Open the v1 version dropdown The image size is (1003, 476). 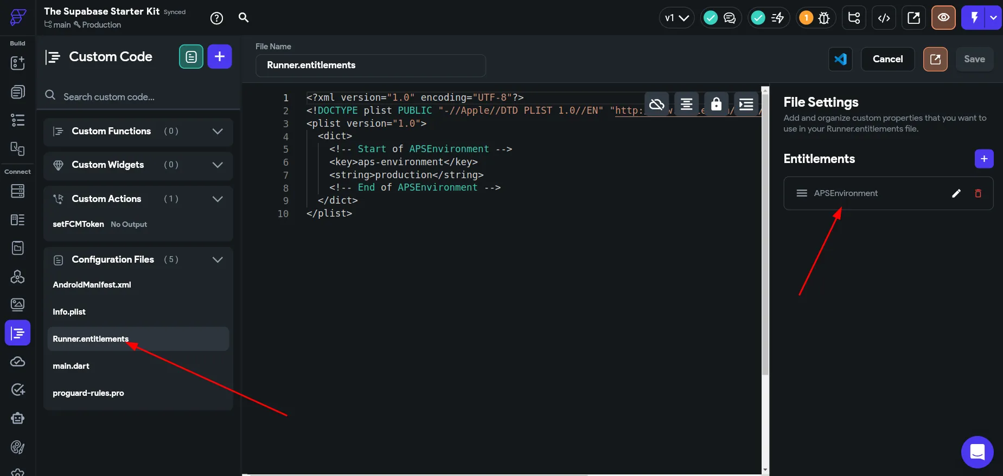(676, 18)
